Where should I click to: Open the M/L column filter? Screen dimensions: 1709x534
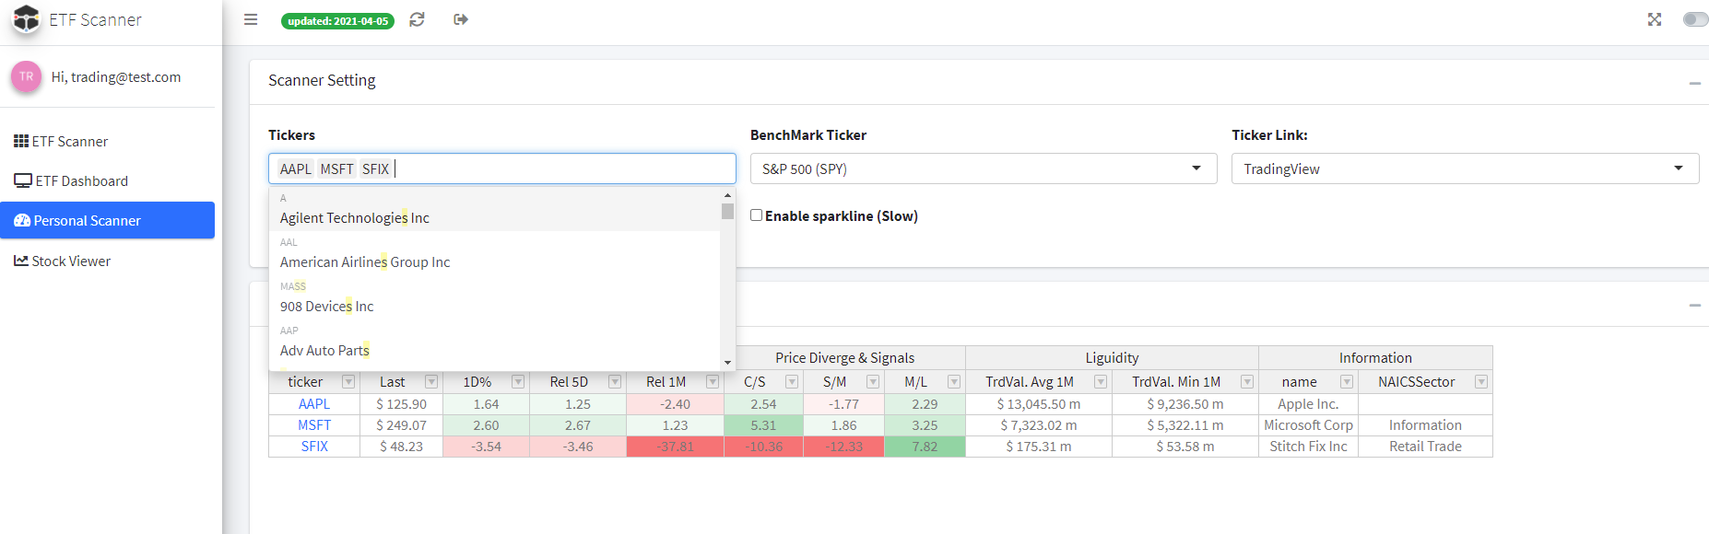coord(954,381)
